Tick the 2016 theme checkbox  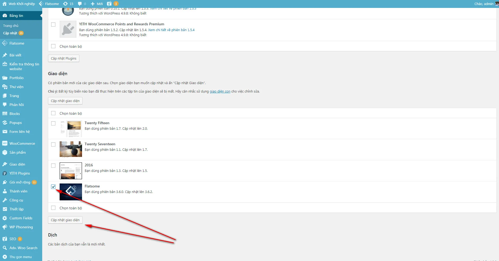[x=53, y=166]
